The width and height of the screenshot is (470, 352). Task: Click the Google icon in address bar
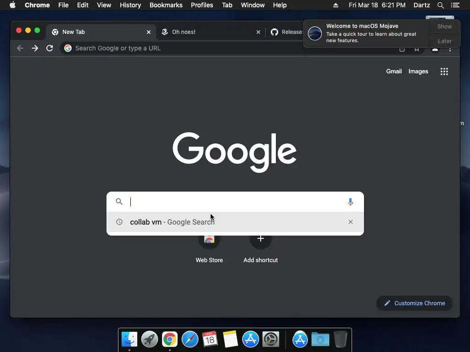(x=68, y=48)
